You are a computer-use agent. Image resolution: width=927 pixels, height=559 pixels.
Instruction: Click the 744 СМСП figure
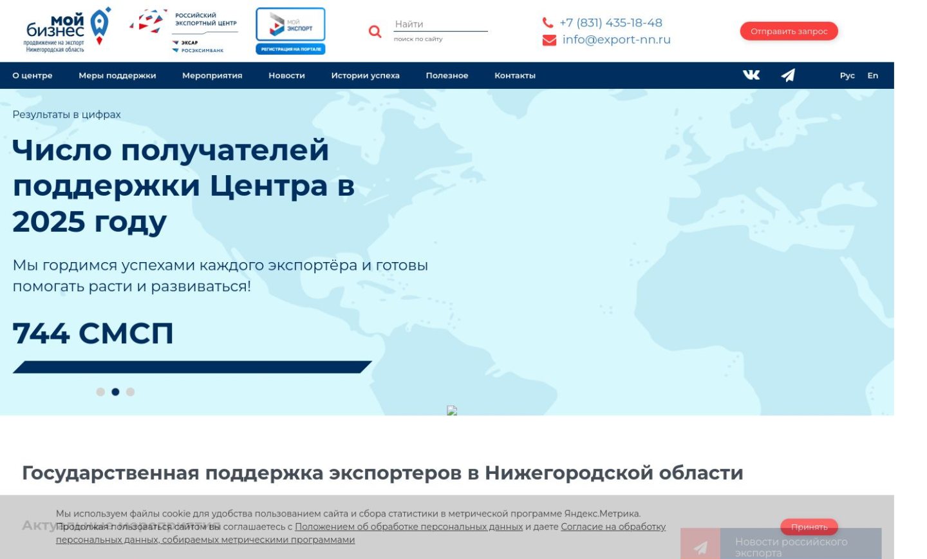tap(93, 334)
